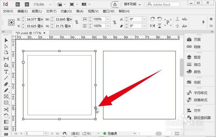Open shear angle dropdown

point(144,26)
